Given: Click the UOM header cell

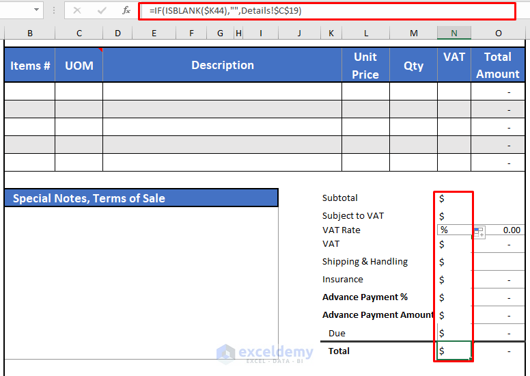Looking at the screenshot, I should tap(79, 65).
